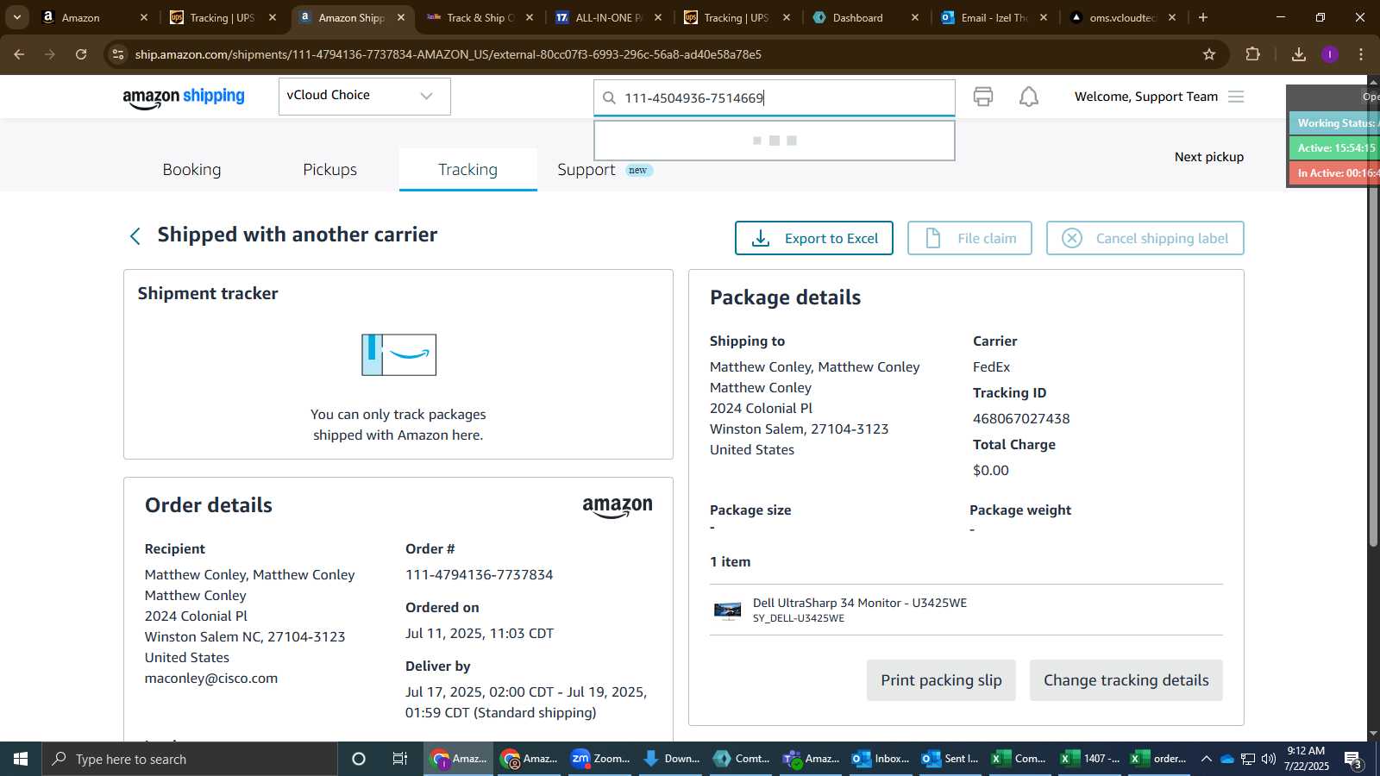Click into the order number search field
This screenshot has width=1380, height=776.
pyautogui.click(x=774, y=98)
